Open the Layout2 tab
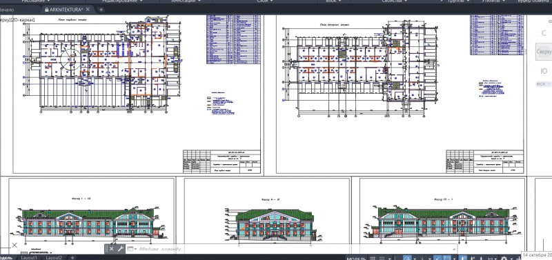The height and width of the screenshot is (260, 552). point(55,257)
